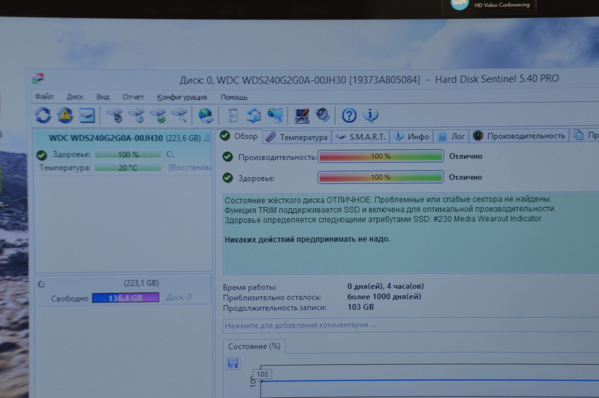The height and width of the screenshot is (398, 599).
Task: Click the hard drive panel toolbar icon
Action: tap(87, 116)
